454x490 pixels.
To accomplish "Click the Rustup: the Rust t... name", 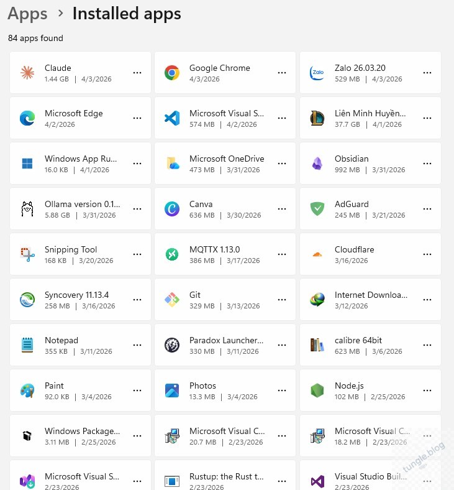I will pyautogui.click(x=227, y=476).
